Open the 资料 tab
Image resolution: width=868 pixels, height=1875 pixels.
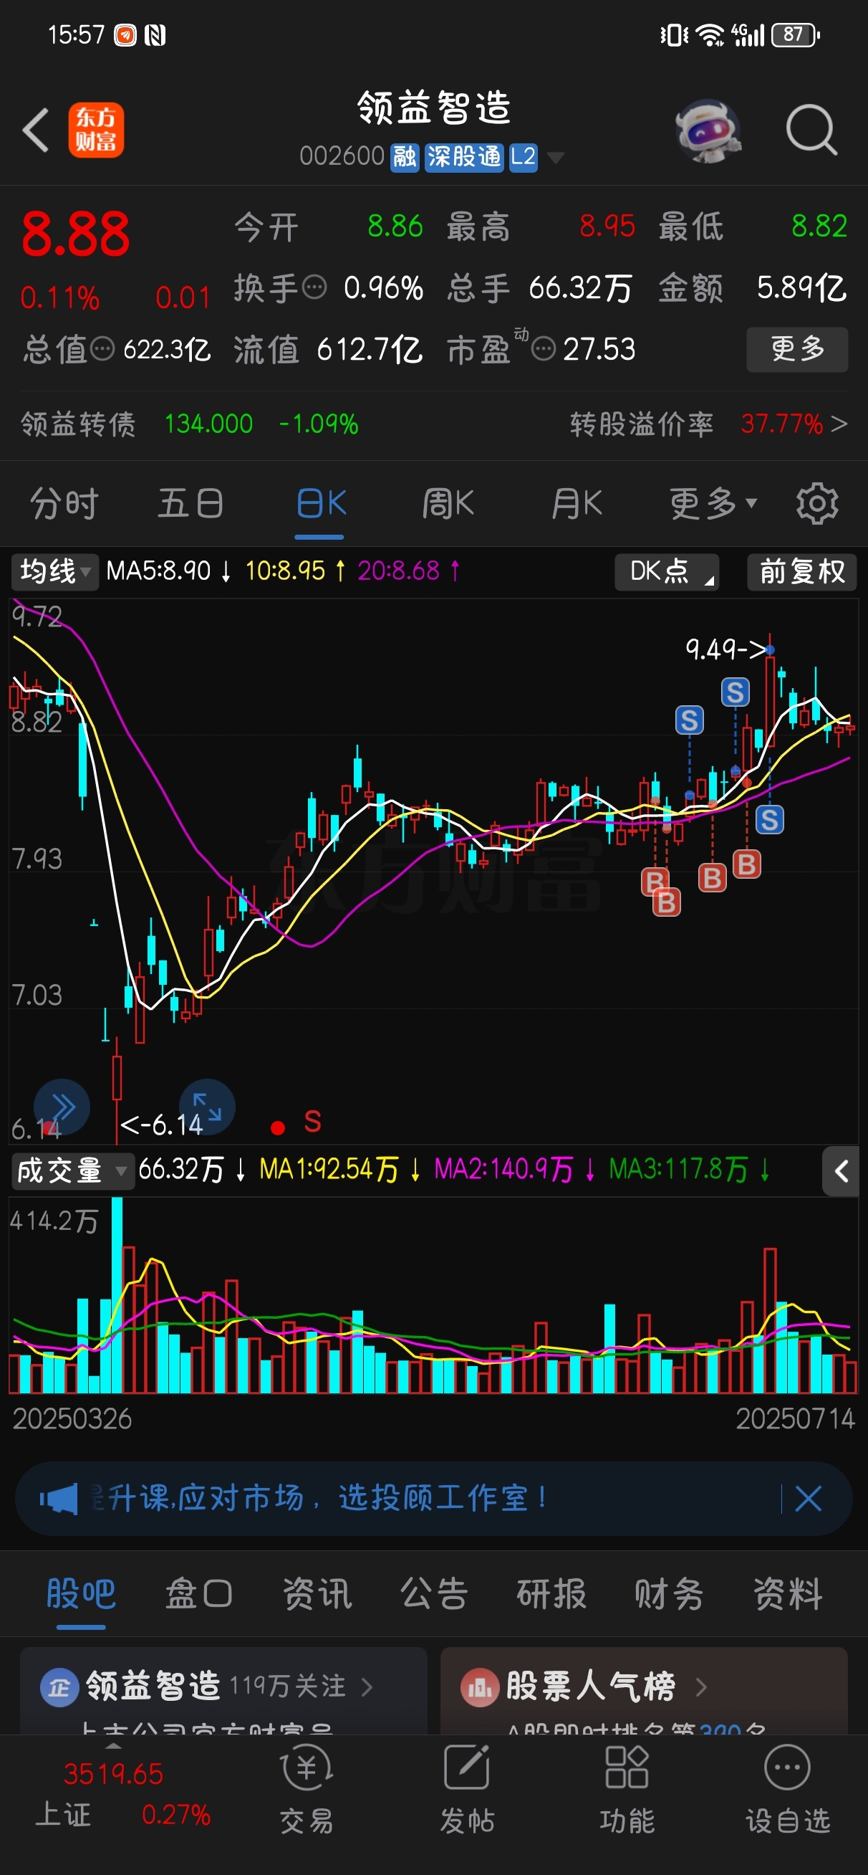coord(788,1593)
